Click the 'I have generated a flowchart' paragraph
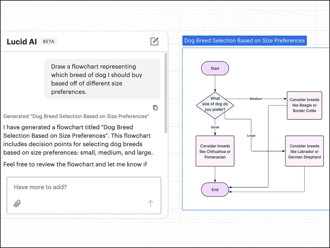 (78, 140)
